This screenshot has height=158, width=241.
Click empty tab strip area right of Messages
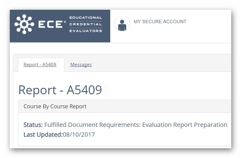click(x=161, y=64)
